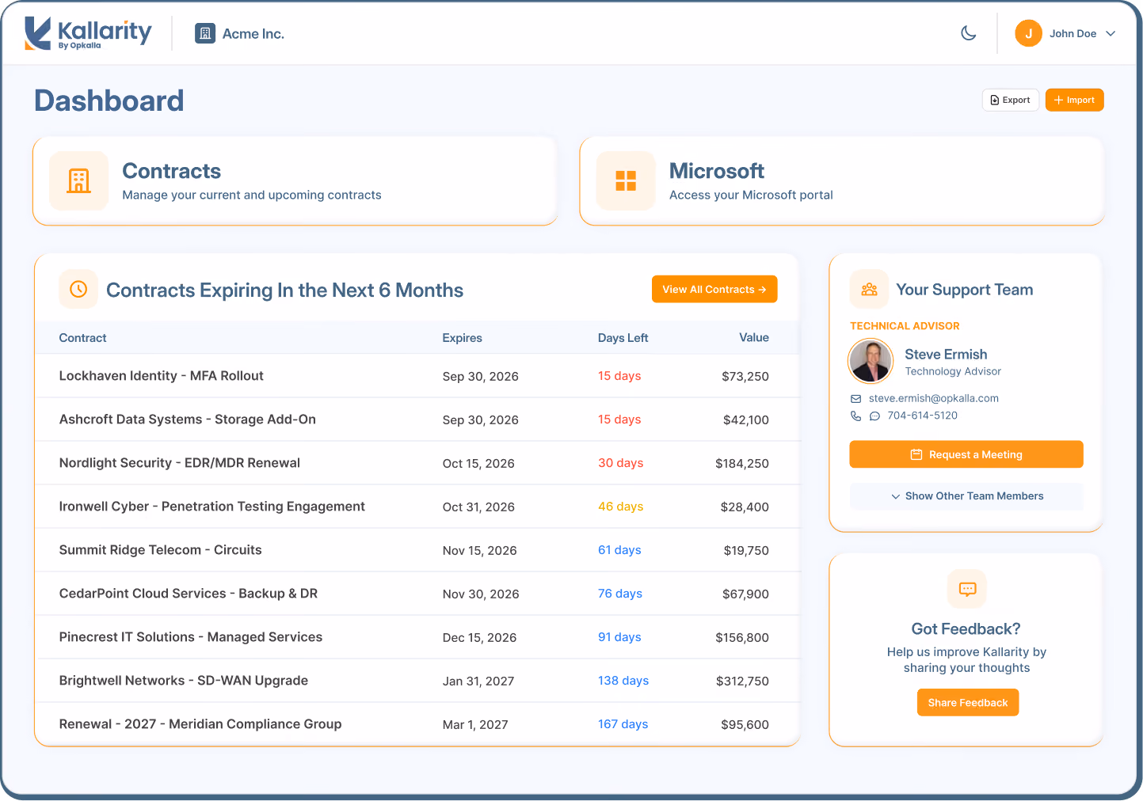This screenshot has width=1143, height=801.
Task: Click the Acme Inc. building icon
Action: coord(205,33)
